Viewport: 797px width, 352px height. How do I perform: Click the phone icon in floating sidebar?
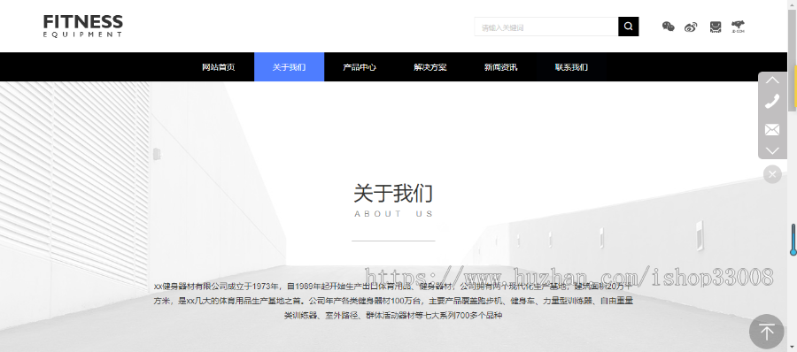[x=772, y=101]
